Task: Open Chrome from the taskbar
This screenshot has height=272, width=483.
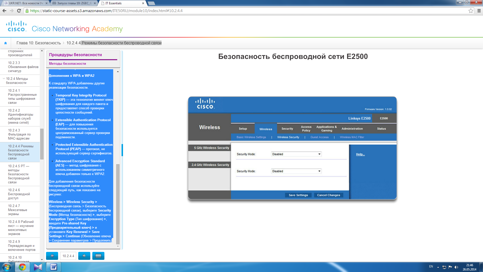Action: [22, 267]
